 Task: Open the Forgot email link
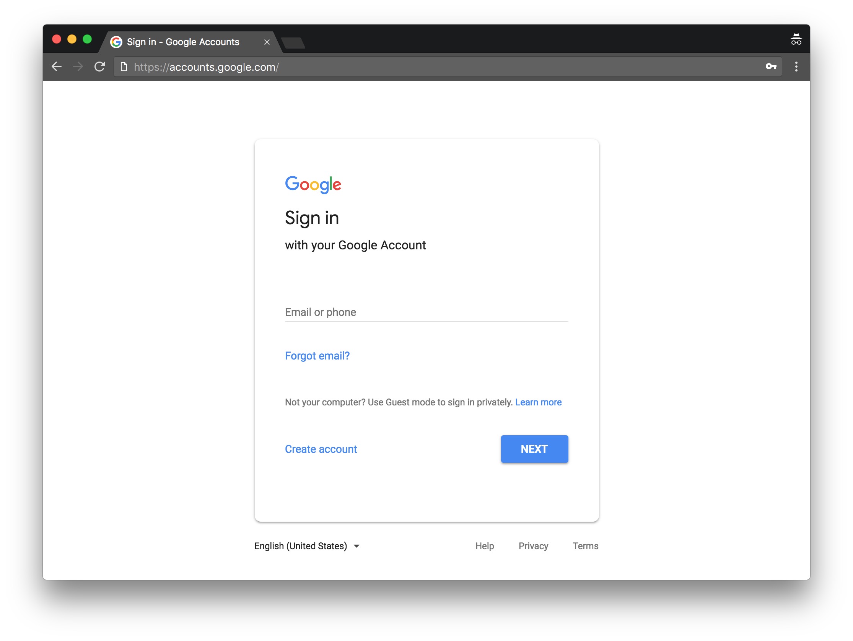[x=317, y=356]
